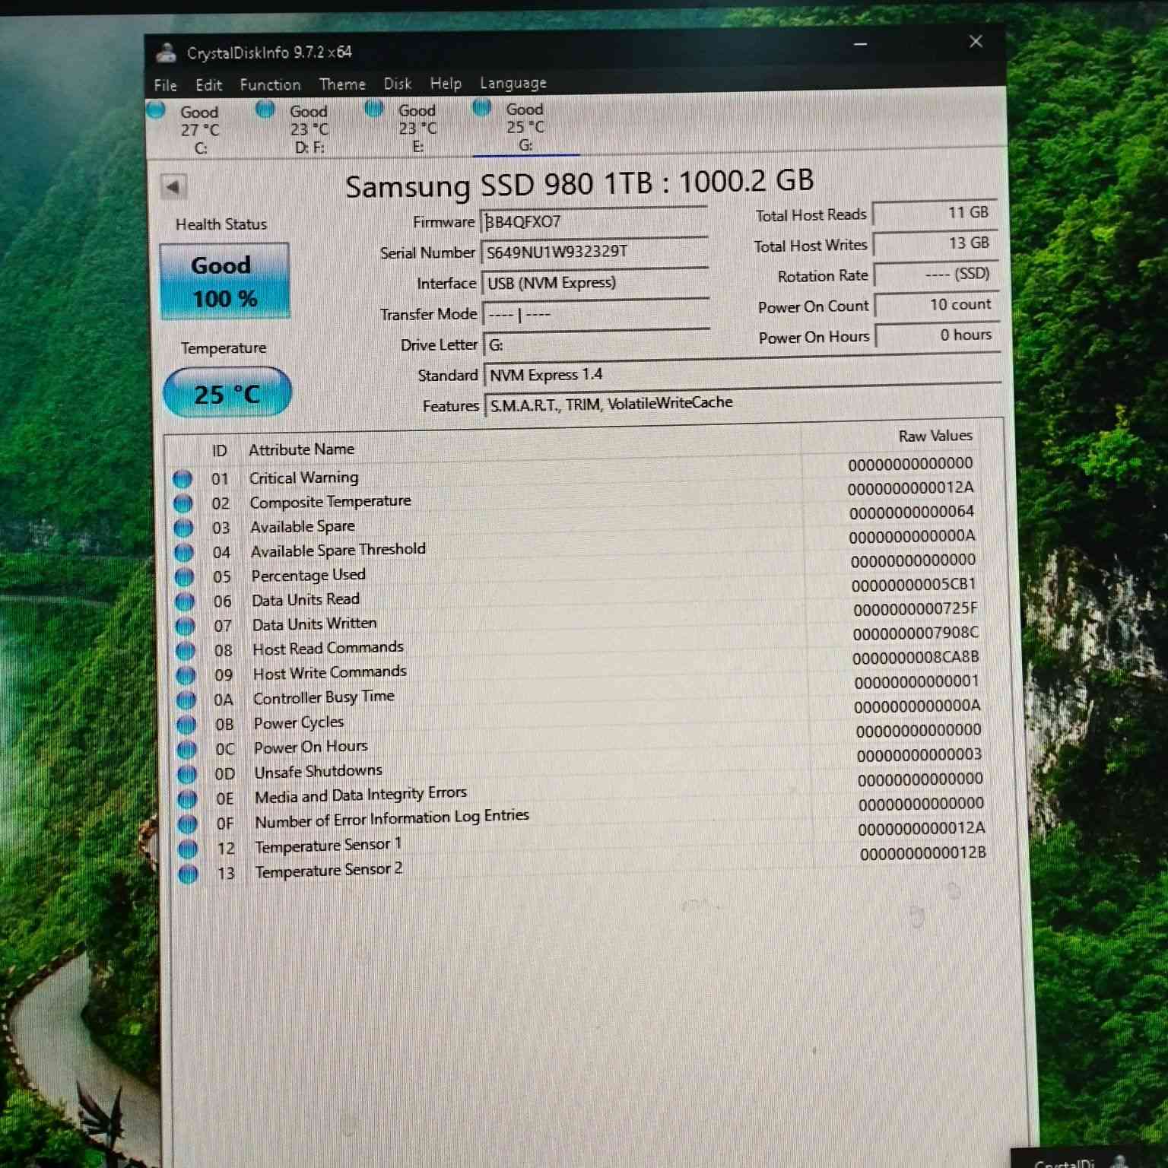Open the Language menu

pyautogui.click(x=513, y=82)
